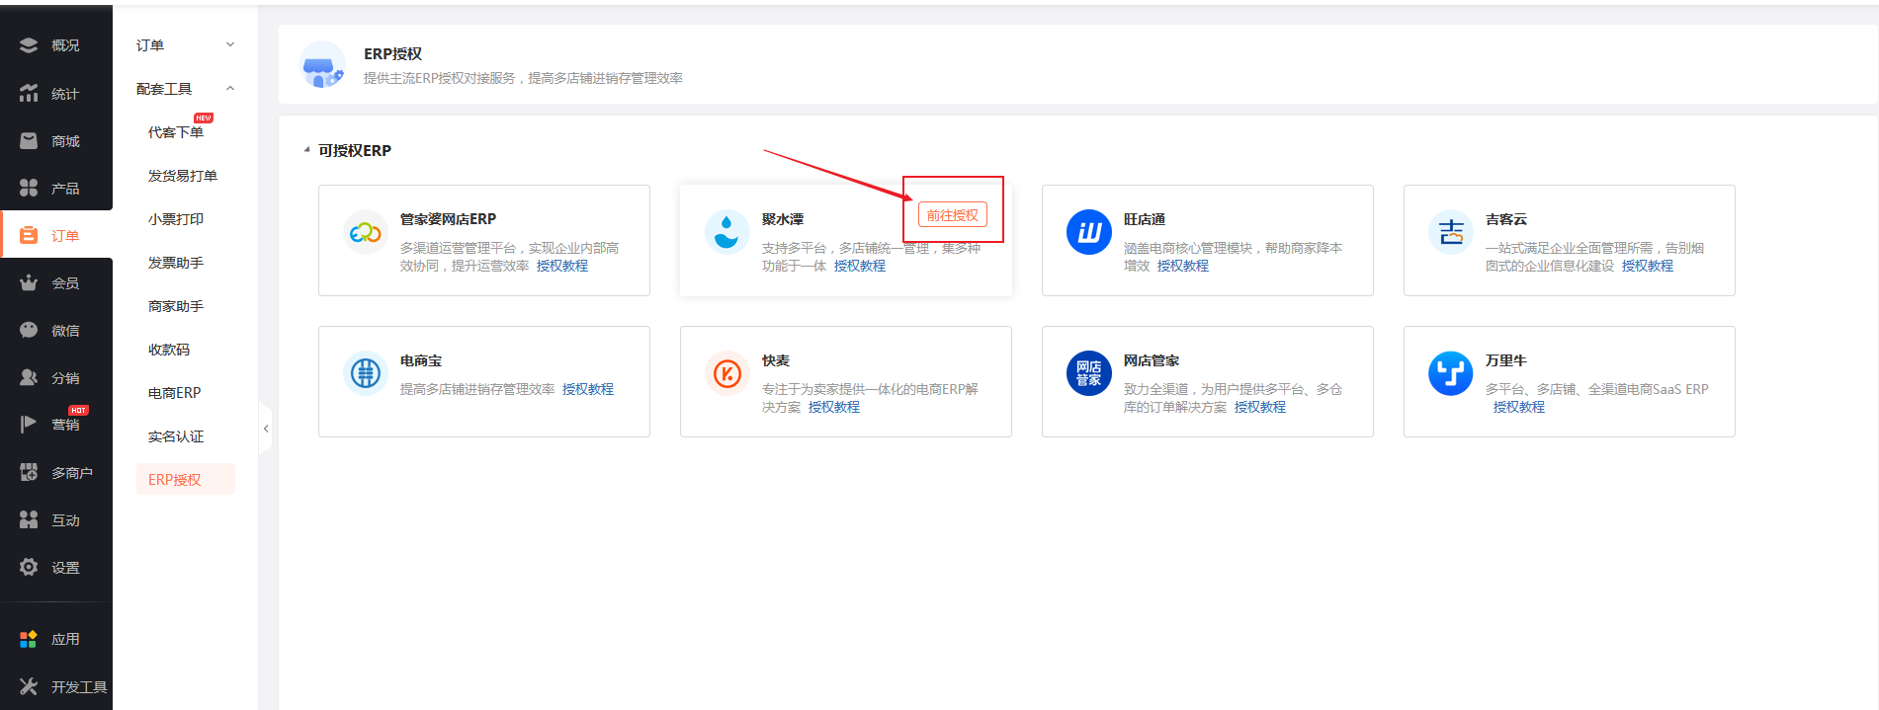Click the 互动 interaction icon
The width and height of the screenshot is (1879, 710).
click(29, 519)
